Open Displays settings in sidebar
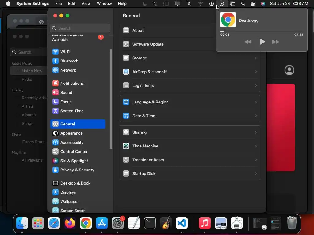314x235 pixels. [x=78, y=192]
